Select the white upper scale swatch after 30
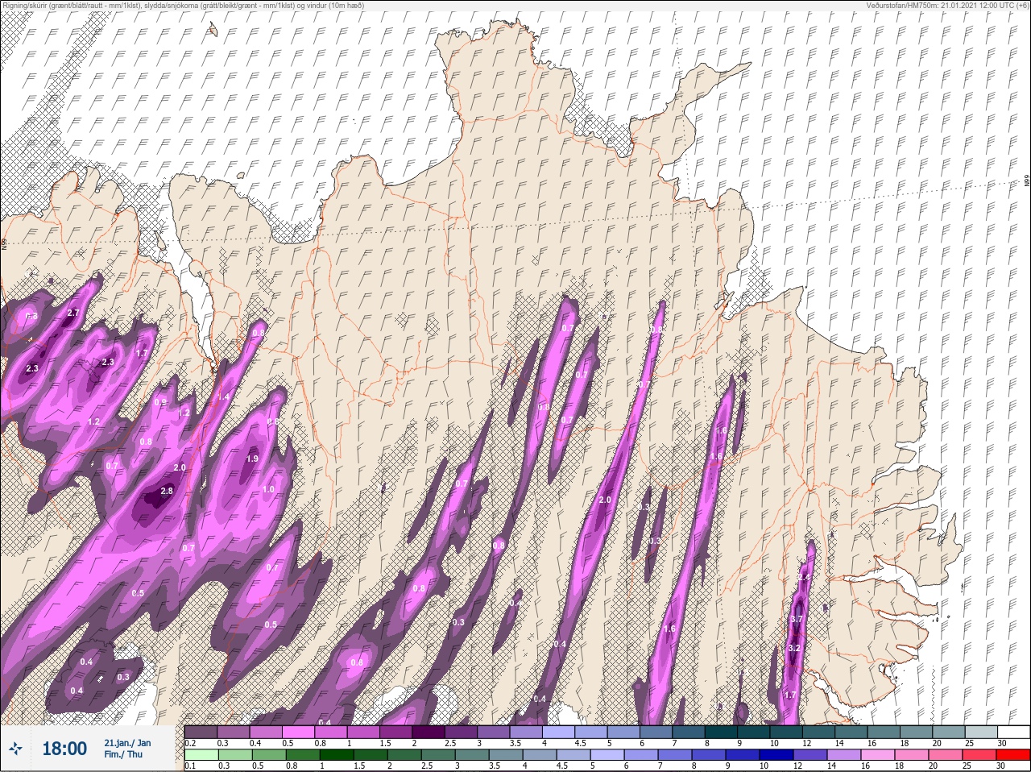The image size is (1031, 772). [1014, 732]
